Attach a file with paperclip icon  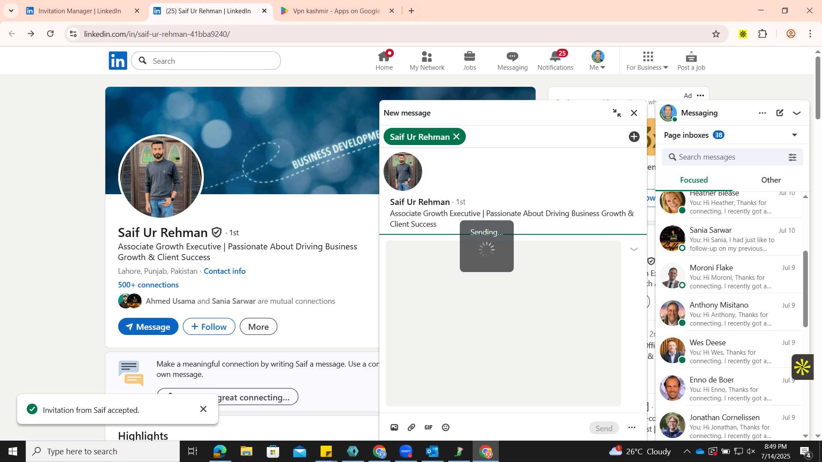[x=411, y=427]
